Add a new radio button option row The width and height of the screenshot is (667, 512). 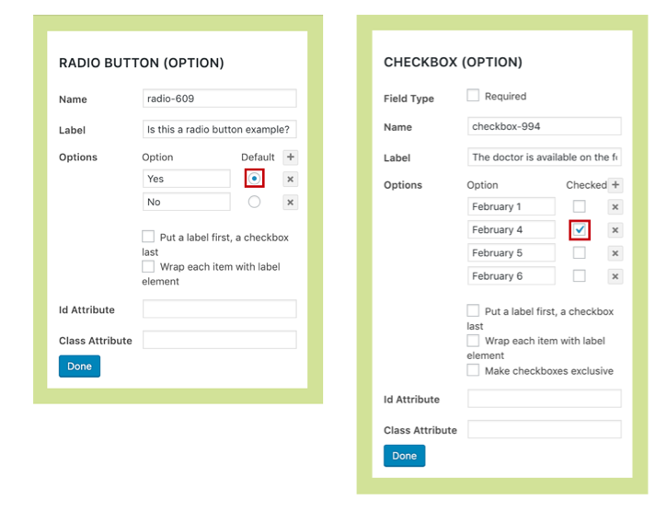tap(291, 157)
